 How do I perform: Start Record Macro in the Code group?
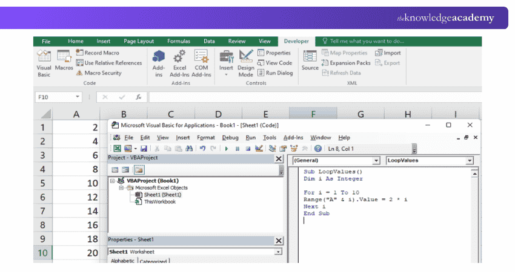pyautogui.click(x=98, y=53)
